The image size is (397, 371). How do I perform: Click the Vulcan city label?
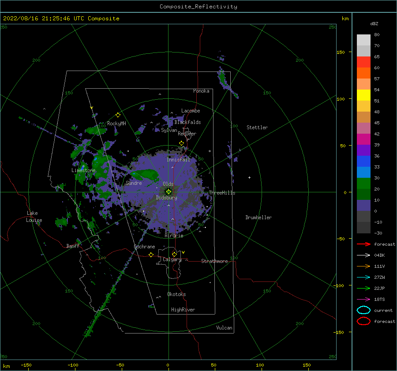pos(225,328)
